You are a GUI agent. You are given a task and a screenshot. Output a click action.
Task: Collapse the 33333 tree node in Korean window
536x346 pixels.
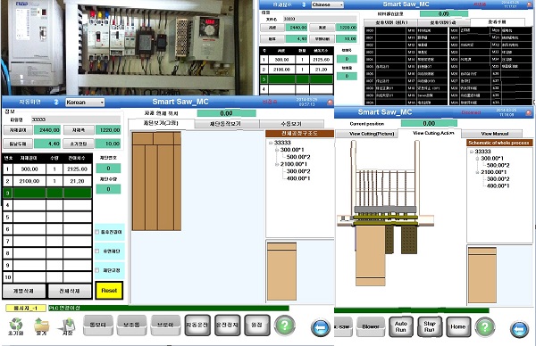(271, 143)
